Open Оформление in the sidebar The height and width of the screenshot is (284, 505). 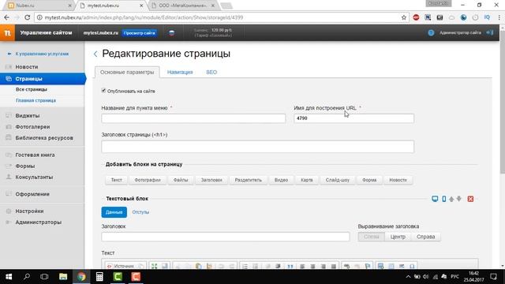[32, 194]
